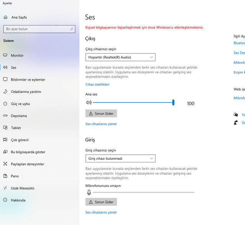Open the Tablet settings page

click(x=16, y=128)
